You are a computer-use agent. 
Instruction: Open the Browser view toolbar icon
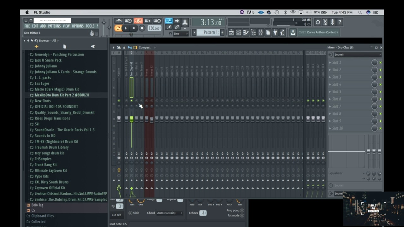253,32
